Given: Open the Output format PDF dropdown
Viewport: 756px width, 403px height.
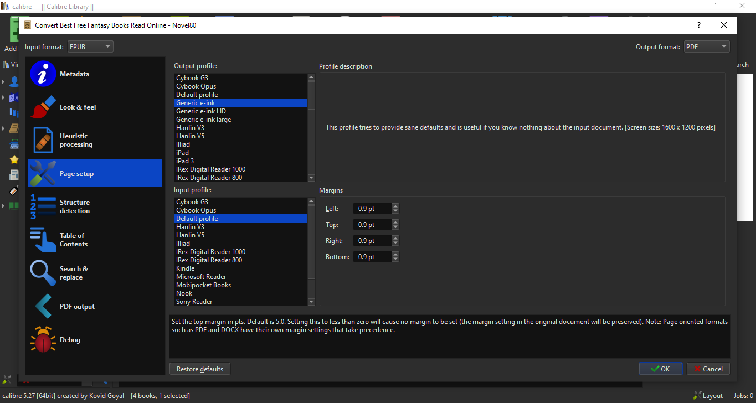Looking at the screenshot, I should pyautogui.click(x=707, y=47).
